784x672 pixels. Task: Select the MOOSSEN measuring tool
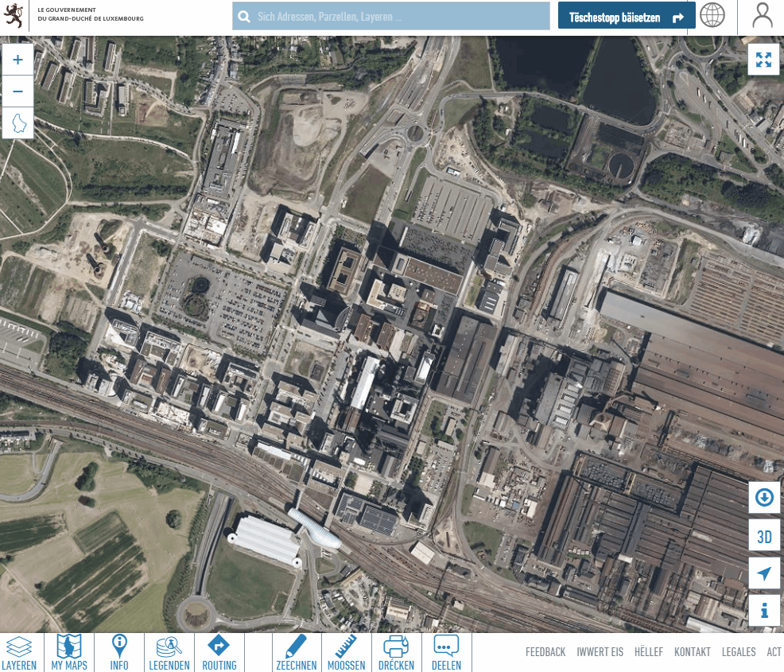tap(346, 652)
